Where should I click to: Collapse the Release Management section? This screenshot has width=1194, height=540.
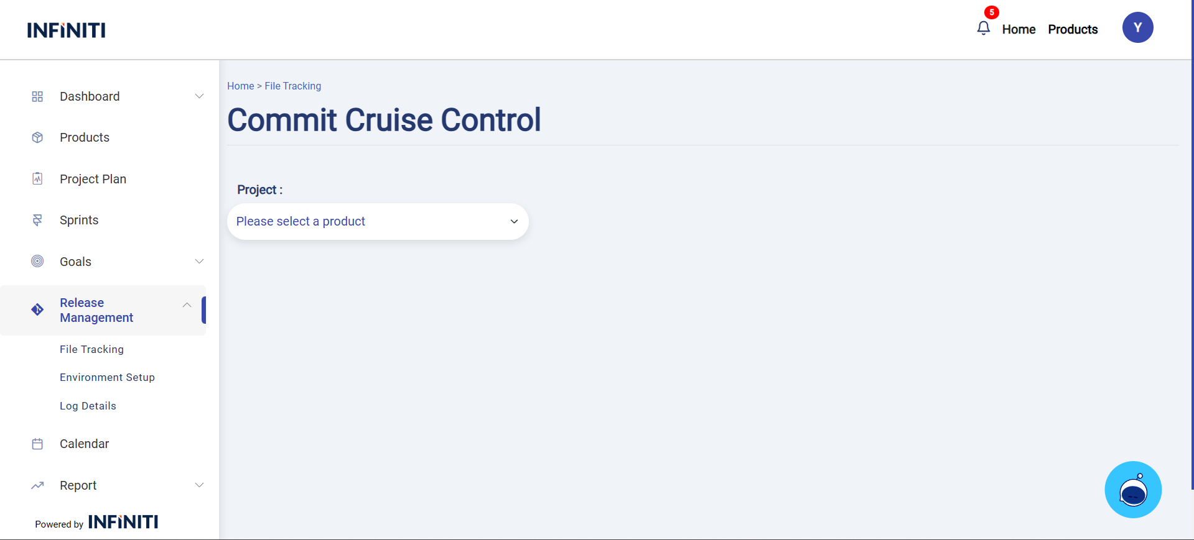click(x=187, y=304)
